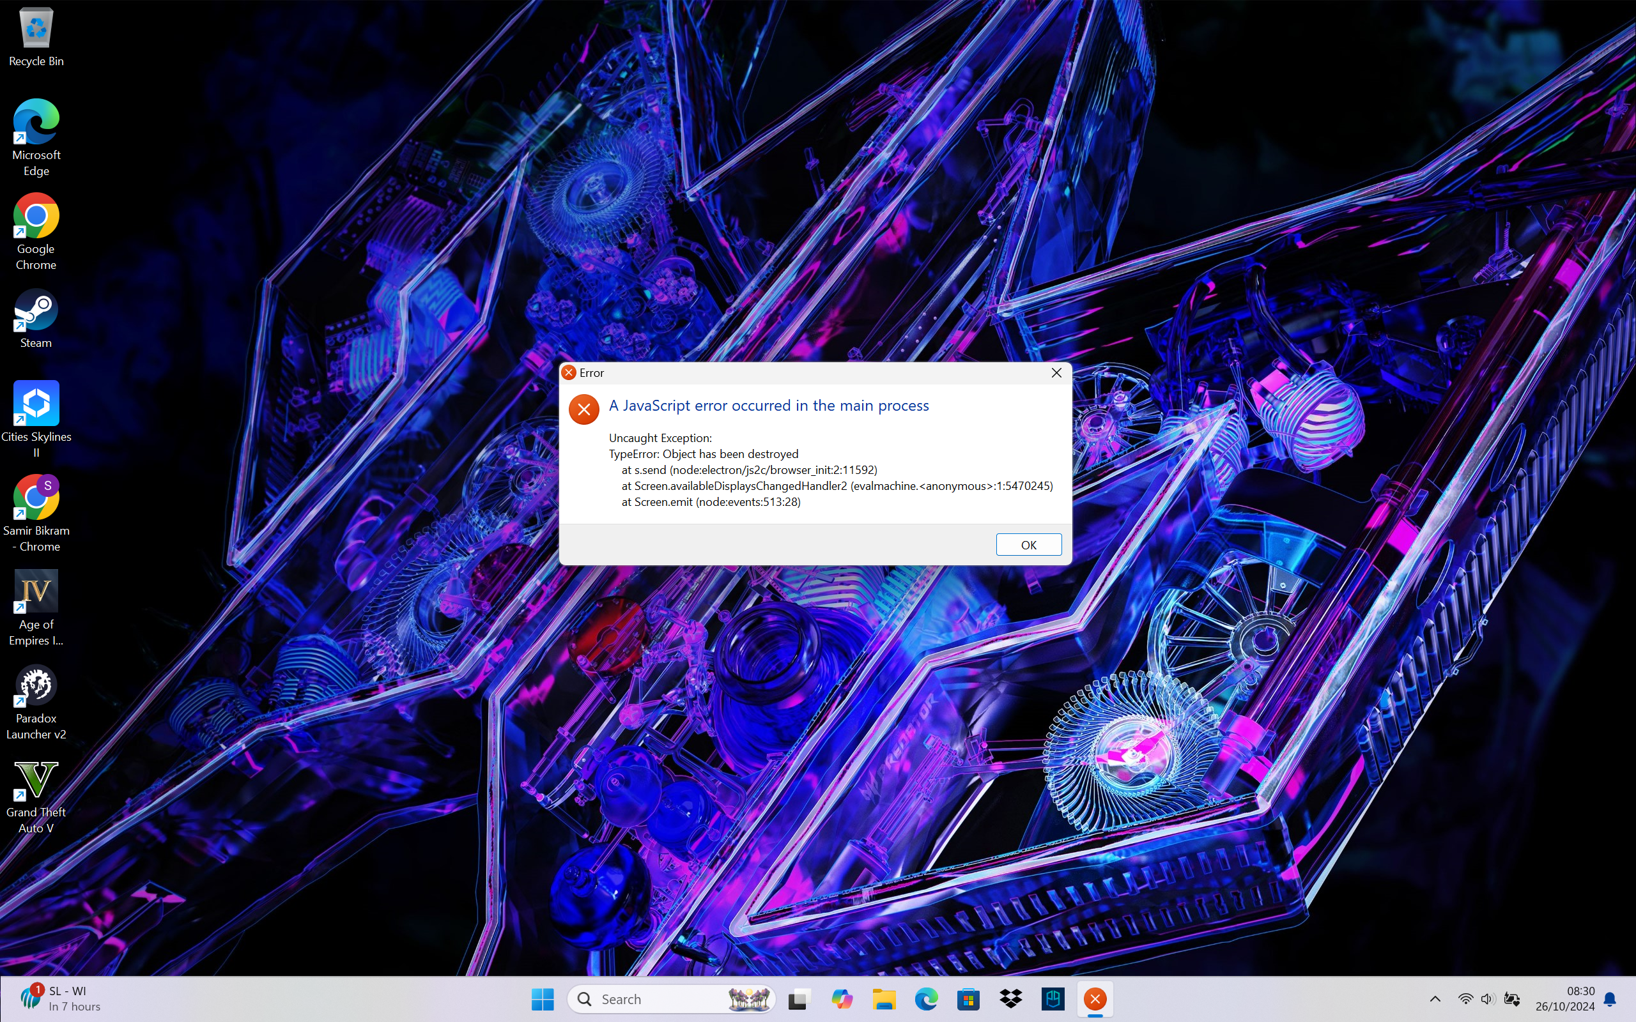Select the Paradox Launcher v2 shortcut

tap(36, 701)
